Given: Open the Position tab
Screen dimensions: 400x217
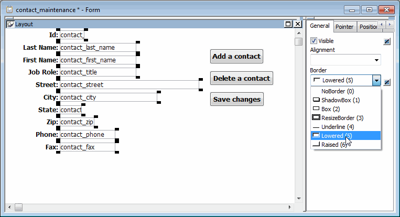Looking at the screenshot, I should pyautogui.click(x=367, y=27).
